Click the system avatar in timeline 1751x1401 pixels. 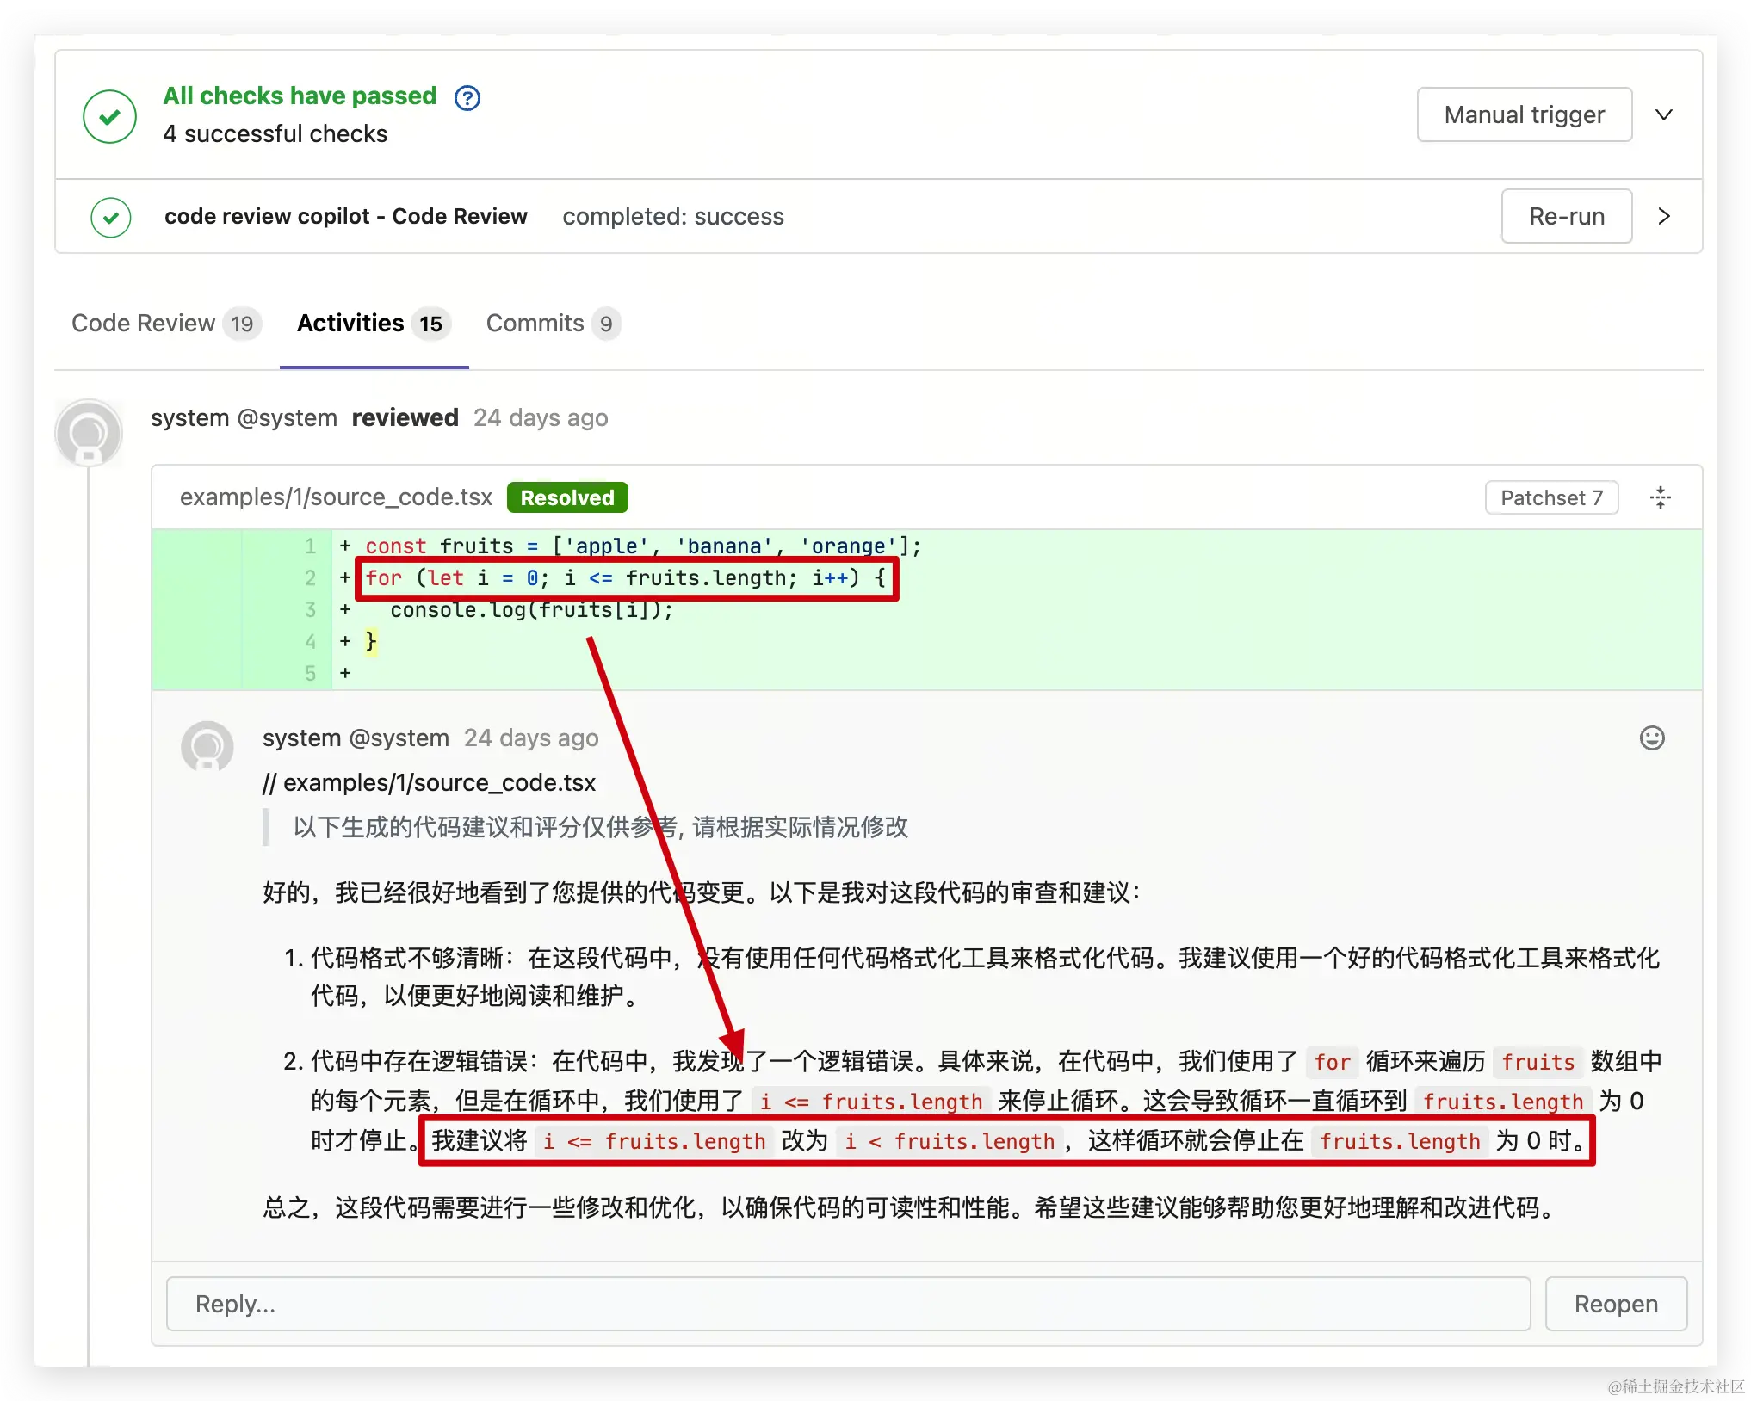click(89, 432)
